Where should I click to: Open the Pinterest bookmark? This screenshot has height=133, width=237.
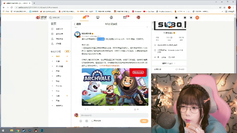point(137,12)
